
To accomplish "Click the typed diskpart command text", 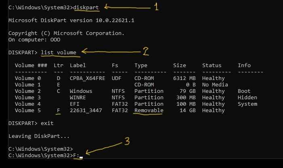I will click(x=86, y=8).
